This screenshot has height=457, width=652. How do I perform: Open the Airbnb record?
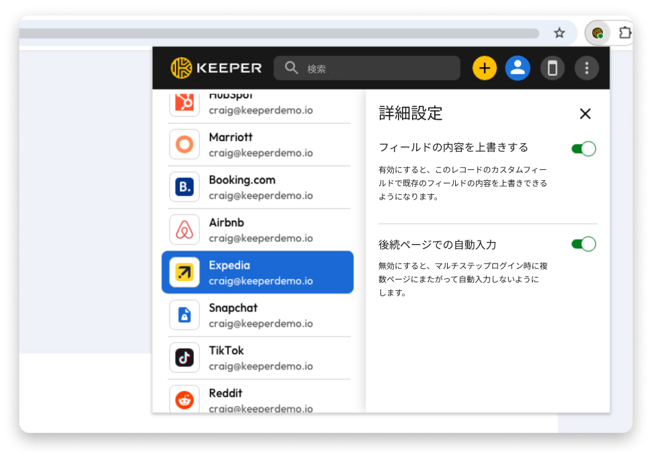[259, 230]
